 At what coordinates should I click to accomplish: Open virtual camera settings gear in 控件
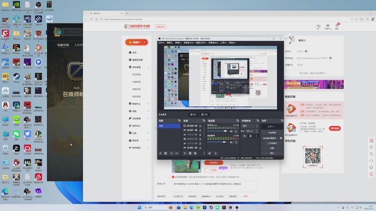[x=281, y=138]
